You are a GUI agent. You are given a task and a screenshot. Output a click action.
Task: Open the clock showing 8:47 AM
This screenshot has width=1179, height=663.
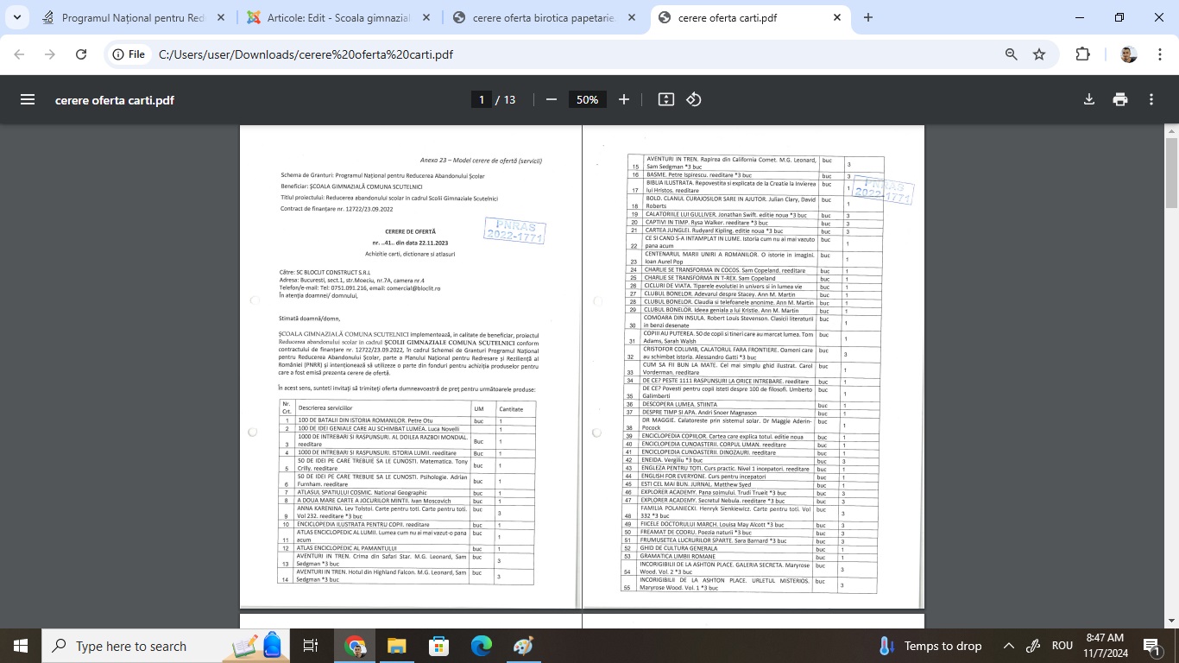click(1105, 646)
